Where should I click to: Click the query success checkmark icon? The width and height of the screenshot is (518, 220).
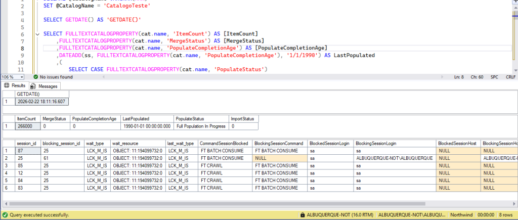coord(5,214)
